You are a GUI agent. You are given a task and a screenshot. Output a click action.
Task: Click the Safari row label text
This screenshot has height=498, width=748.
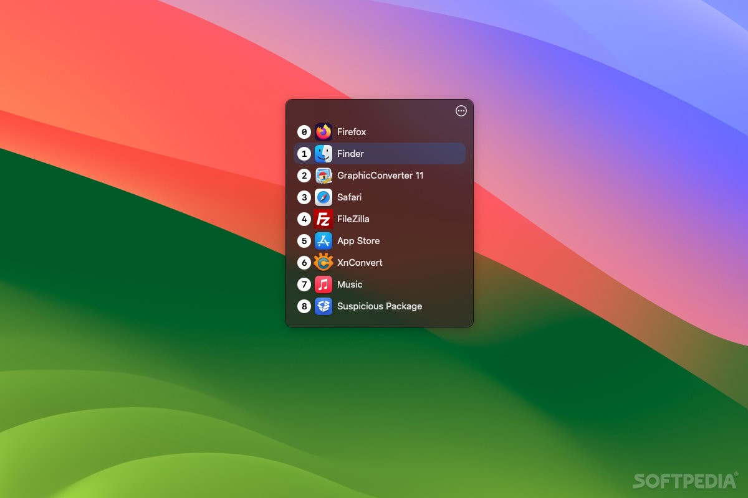point(349,197)
